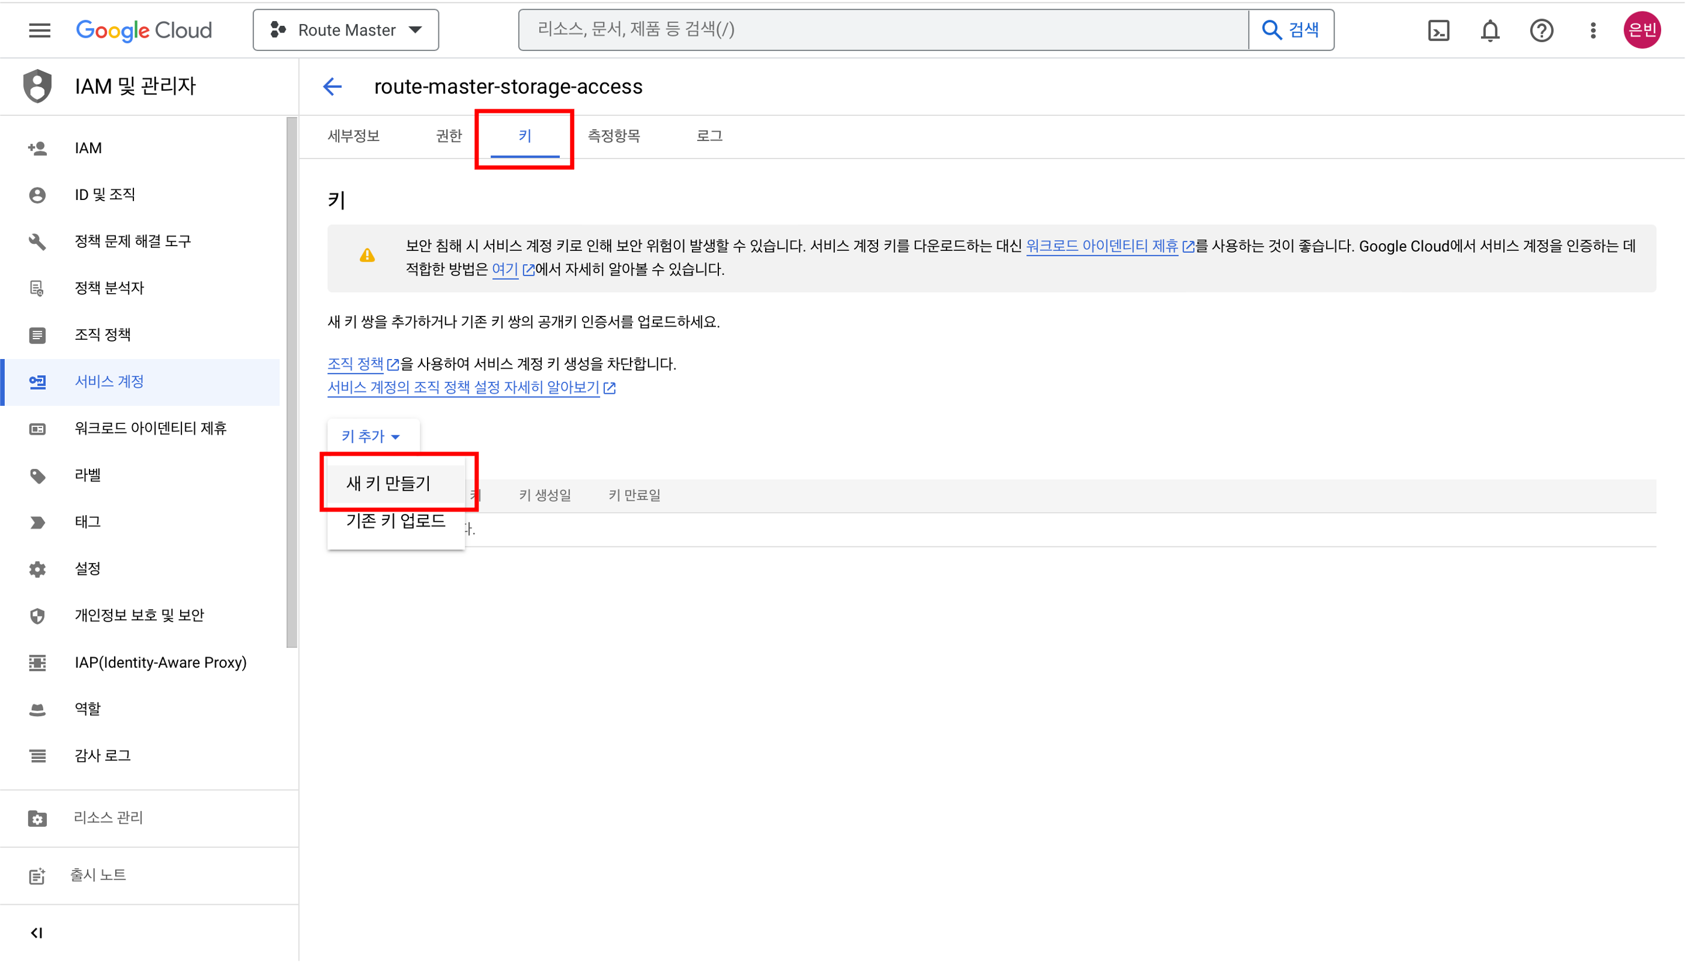1687x963 pixels.
Task: Click the Google Cloud logo
Action: [x=144, y=31]
